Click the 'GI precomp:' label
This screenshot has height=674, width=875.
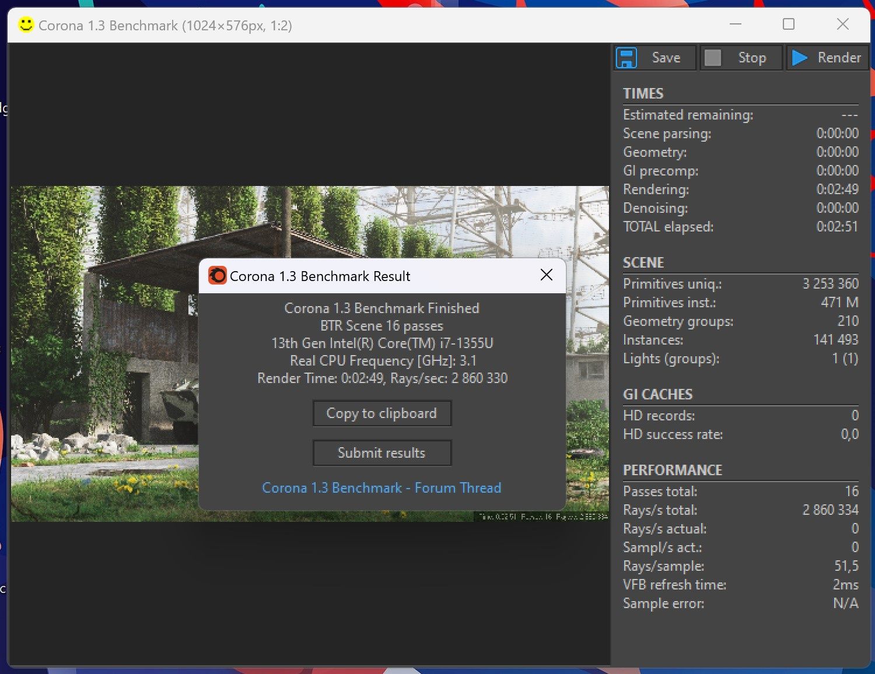661,171
